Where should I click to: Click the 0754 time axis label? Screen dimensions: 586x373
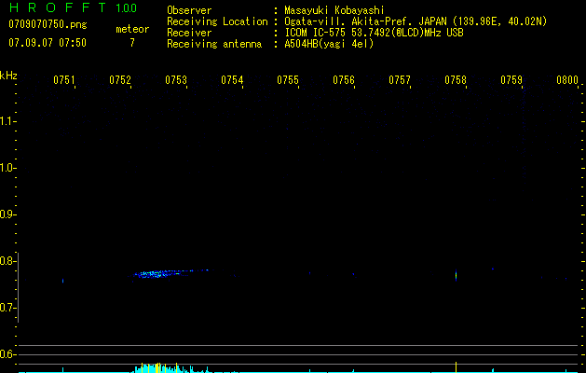click(x=232, y=79)
